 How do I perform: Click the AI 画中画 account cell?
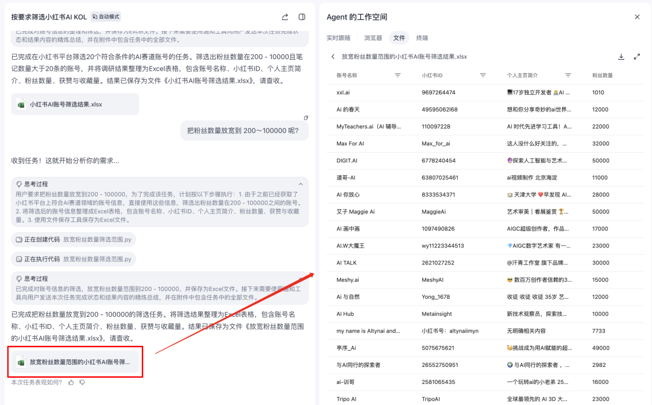348,229
